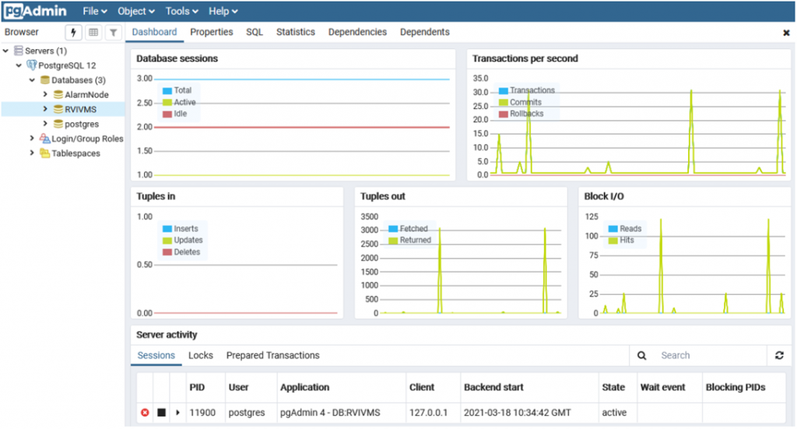
Task: Click the Query Tool lightning icon
Action: pos(74,32)
